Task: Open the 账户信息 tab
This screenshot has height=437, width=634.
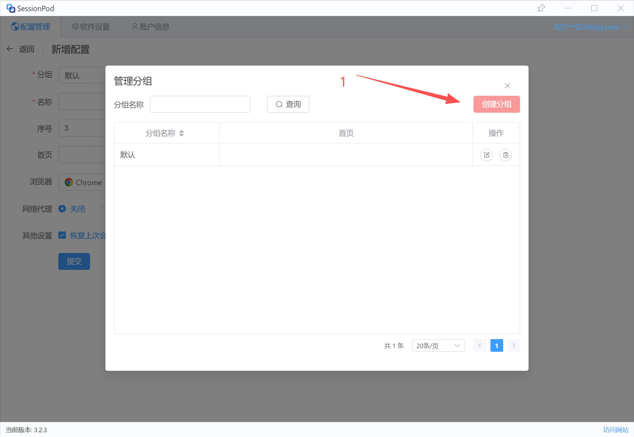Action: 150,27
